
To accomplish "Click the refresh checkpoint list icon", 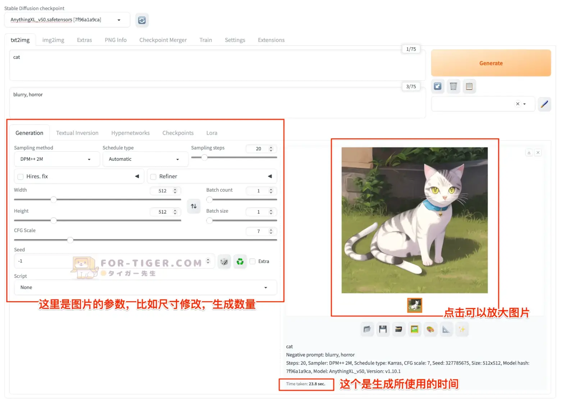I will 142,20.
